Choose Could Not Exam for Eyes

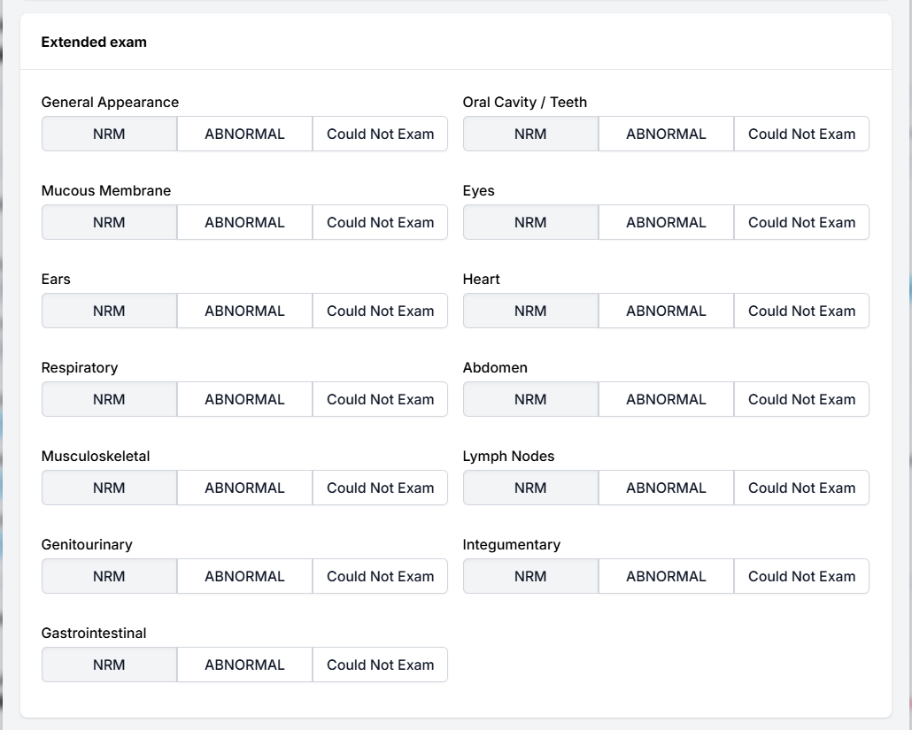(x=801, y=222)
